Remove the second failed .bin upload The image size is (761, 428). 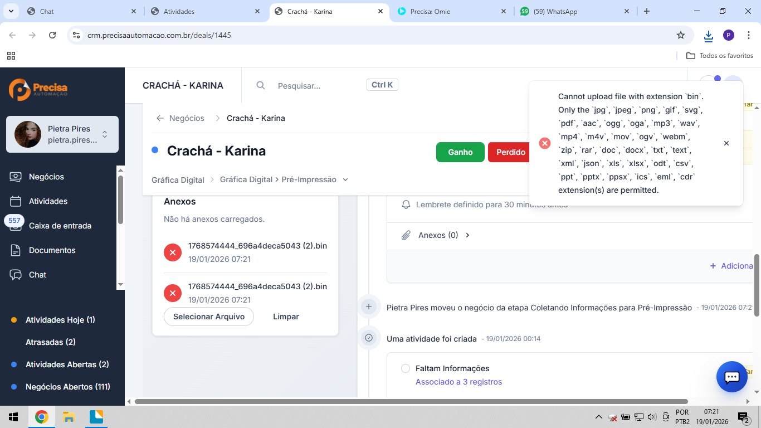tap(173, 293)
